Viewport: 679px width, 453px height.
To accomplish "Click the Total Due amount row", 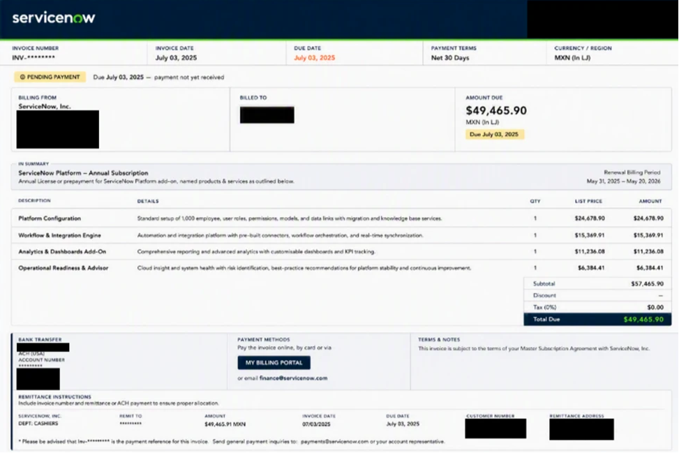I will click(x=597, y=319).
